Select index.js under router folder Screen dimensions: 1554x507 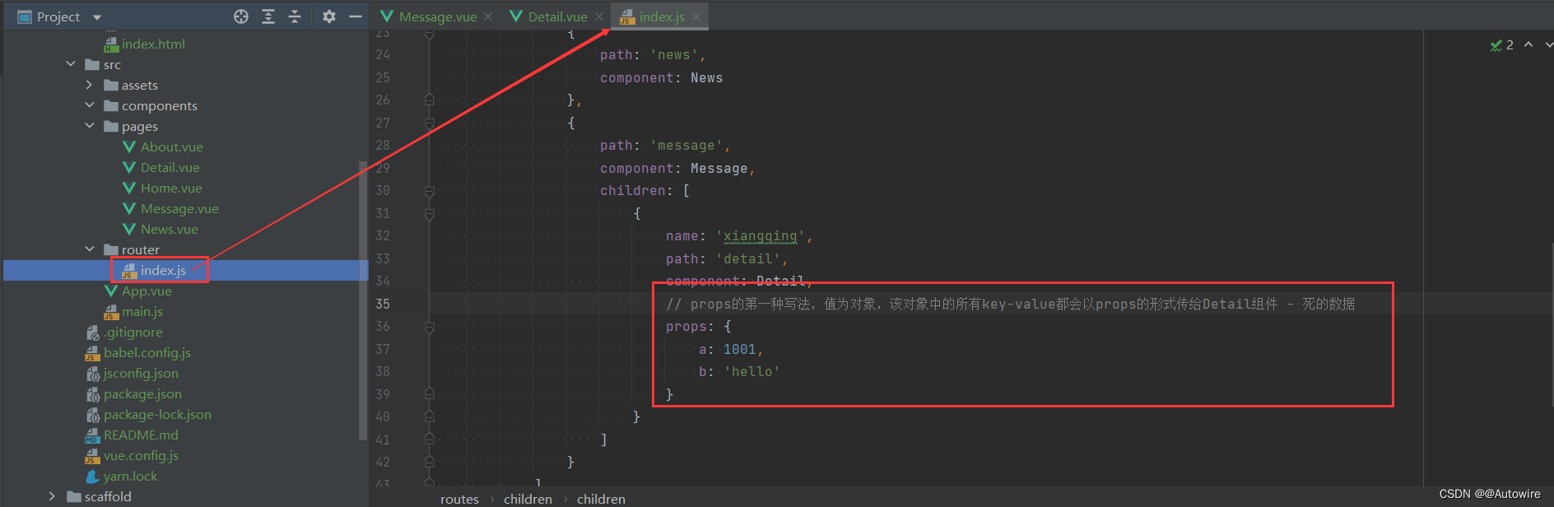pyautogui.click(x=163, y=271)
